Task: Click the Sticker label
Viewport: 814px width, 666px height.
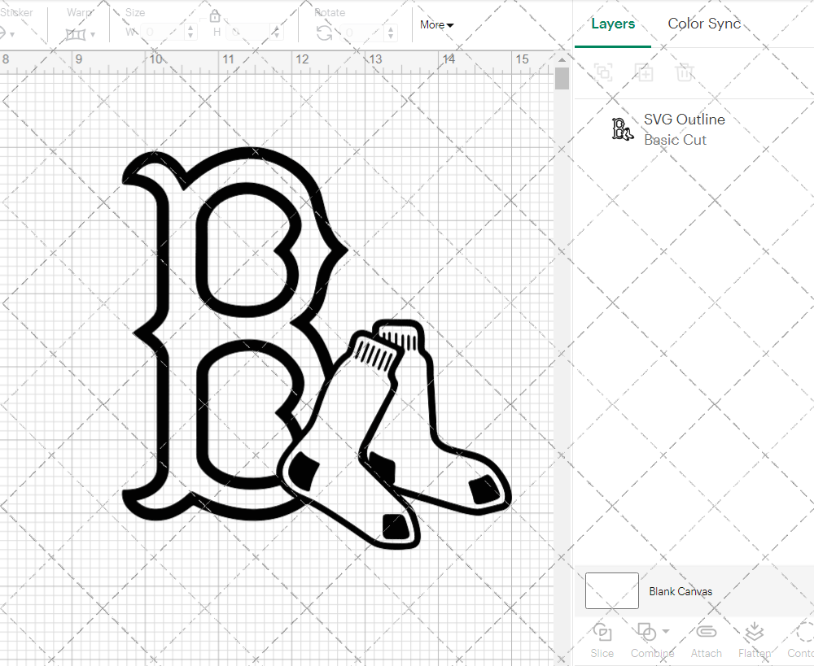Action: pyautogui.click(x=18, y=12)
